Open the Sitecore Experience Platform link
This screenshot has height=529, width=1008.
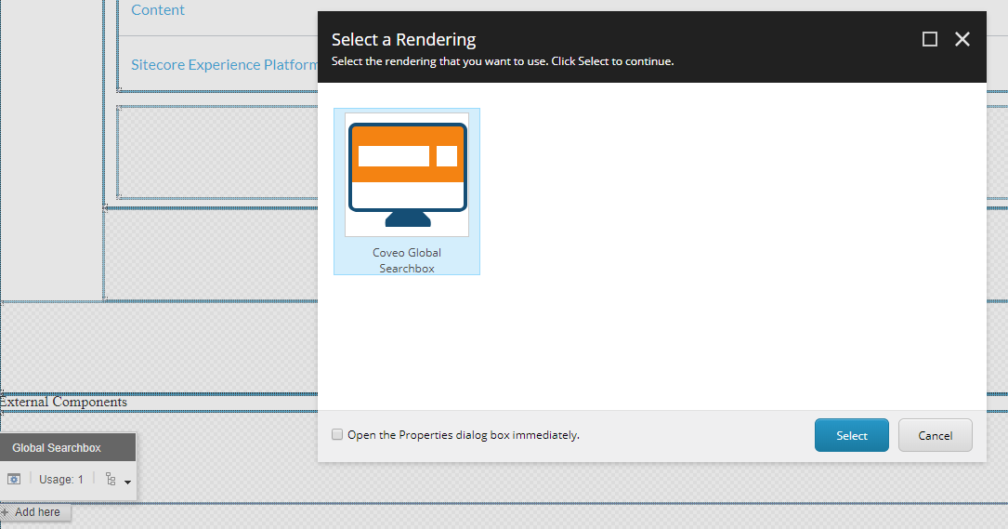(x=224, y=64)
